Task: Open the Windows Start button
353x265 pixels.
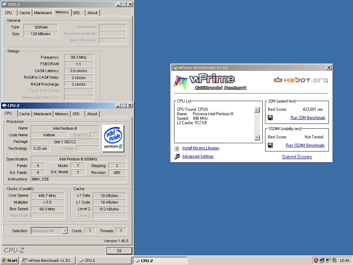Action: pos(9,261)
